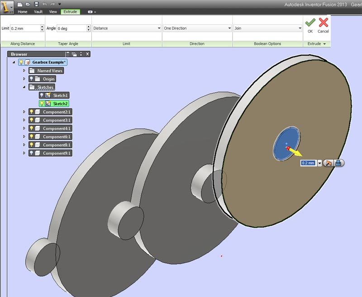Expand the Extrude panel dropdown arrow
This screenshot has width=362, height=297.
[x=324, y=44]
